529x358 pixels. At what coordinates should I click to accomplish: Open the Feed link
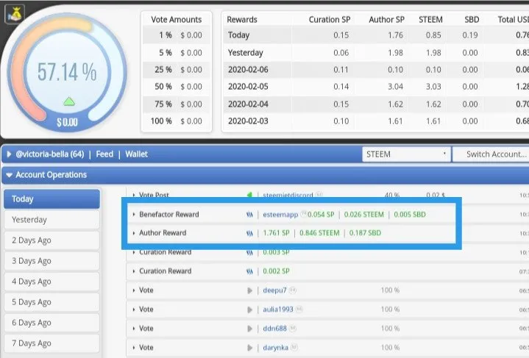point(104,154)
